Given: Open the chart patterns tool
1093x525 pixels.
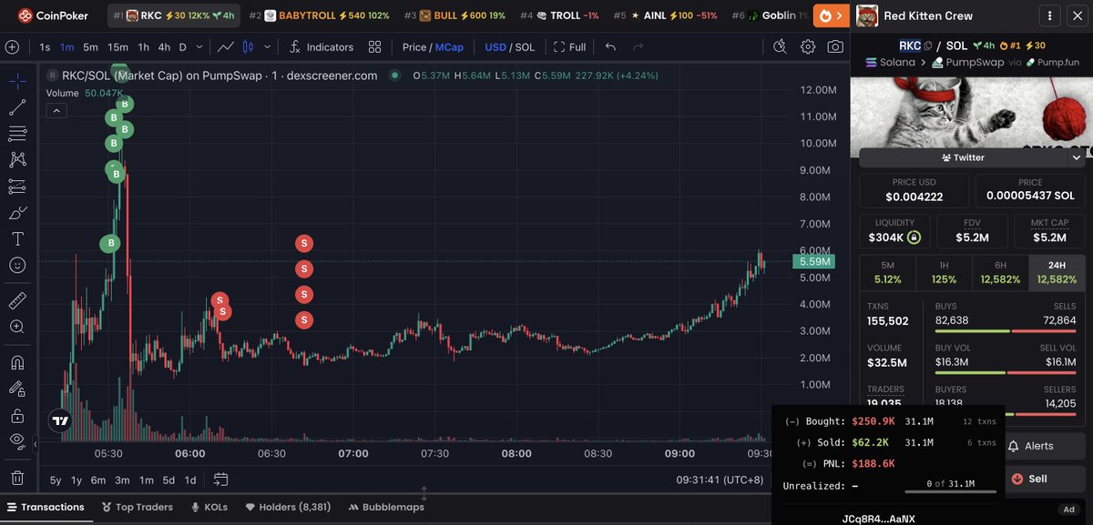Looking at the screenshot, I should [x=17, y=160].
